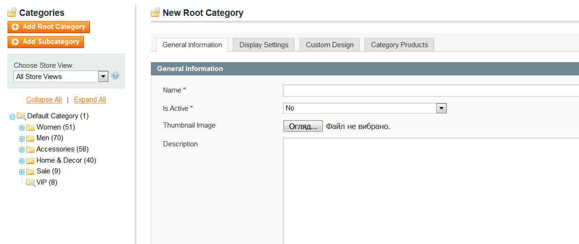This screenshot has width=579, height=244.
Task: Switch to the General Information tab
Action: (192, 45)
